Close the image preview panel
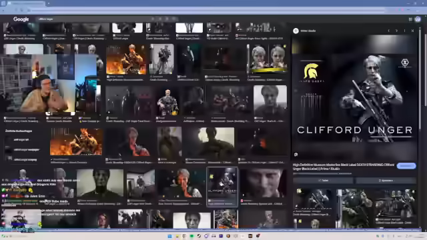427x240 pixels. 412,31
